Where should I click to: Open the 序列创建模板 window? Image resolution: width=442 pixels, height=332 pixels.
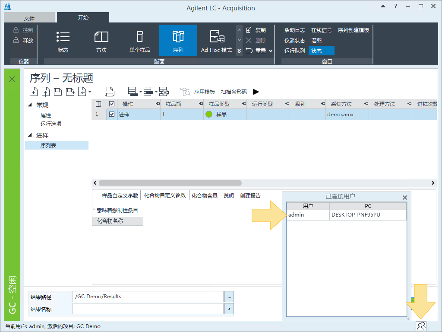(x=354, y=30)
